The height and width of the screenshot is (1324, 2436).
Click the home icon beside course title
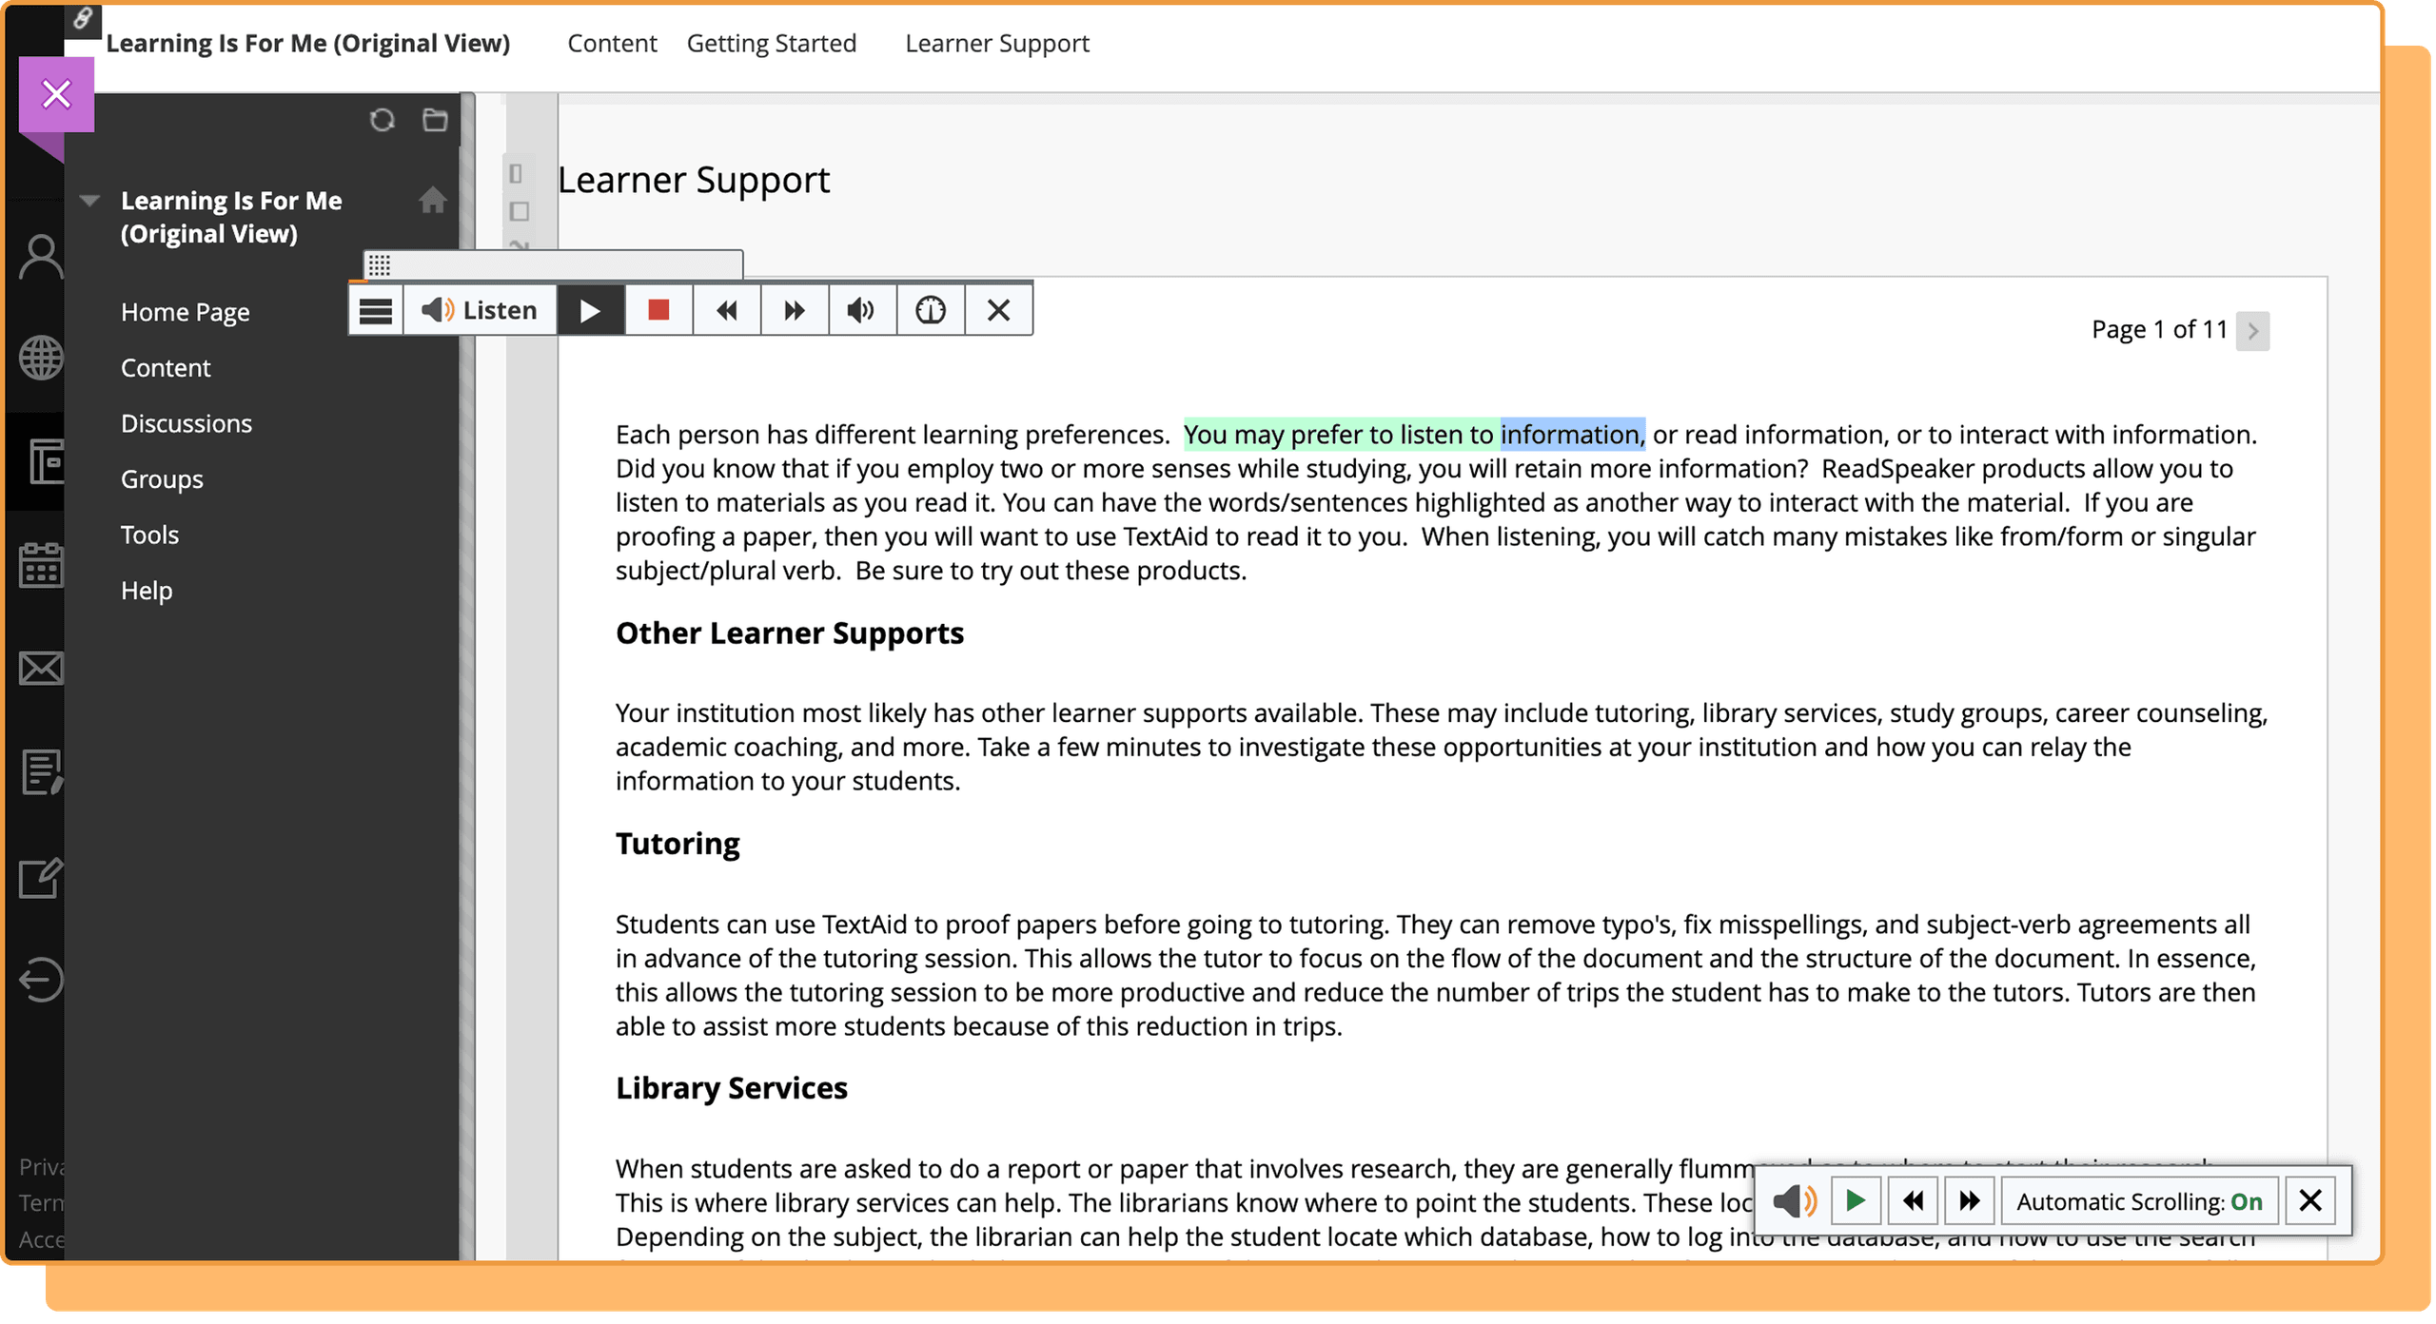[433, 200]
